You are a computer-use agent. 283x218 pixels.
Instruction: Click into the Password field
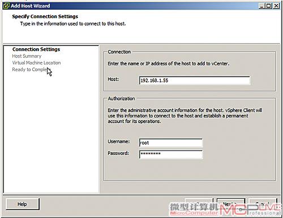[x=171, y=154]
